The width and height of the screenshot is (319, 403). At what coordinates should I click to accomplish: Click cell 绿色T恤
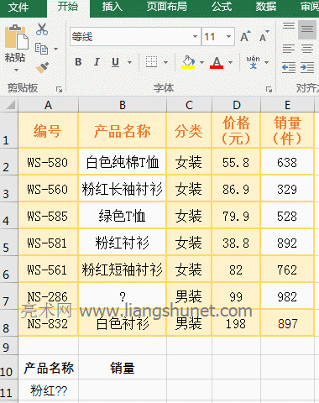click(123, 216)
